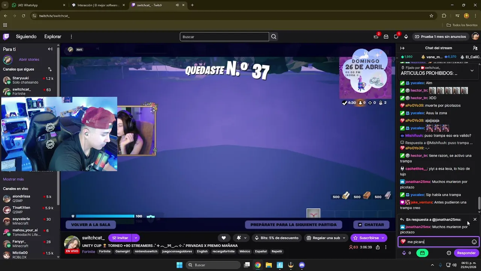481x271 pixels.
Task: Open File Explorer from the taskbar
Action: point(269,265)
